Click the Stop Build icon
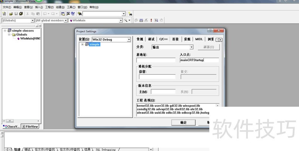The image size is (299, 151). pyautogui.click(x=146, y=20)
